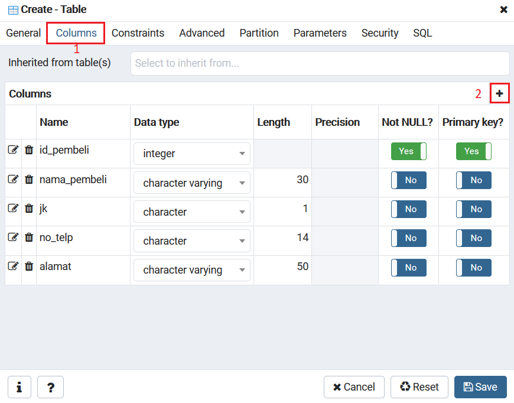Image resolution: width=514 pixels, height=403 pixels.
Task: Open the info panel via the i icon
Action: pyautogui.click(x=18, y=387)
